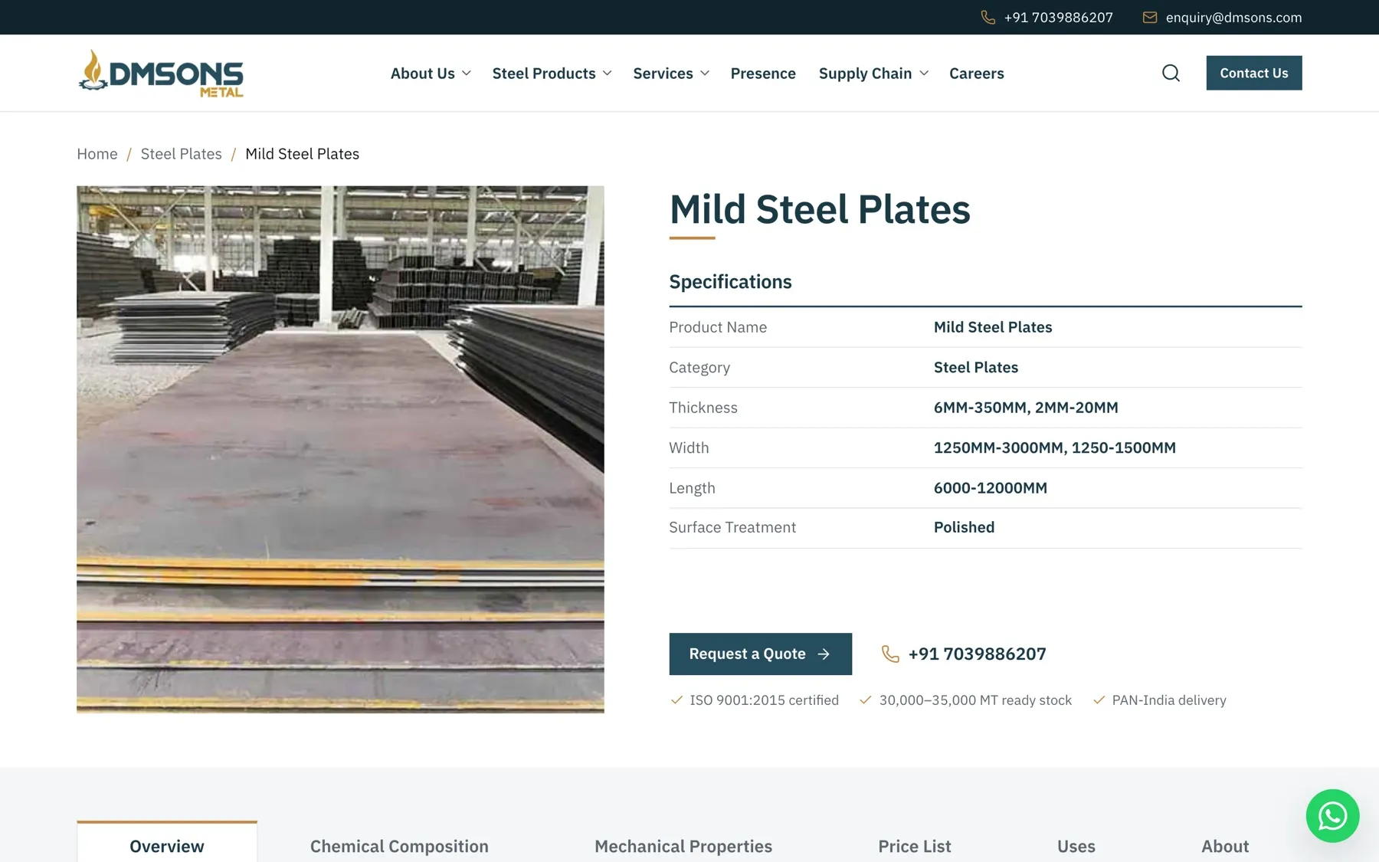Select length value 6000-12000MM
This screenshot has height=862, width=1379.
tap(991, 488)
